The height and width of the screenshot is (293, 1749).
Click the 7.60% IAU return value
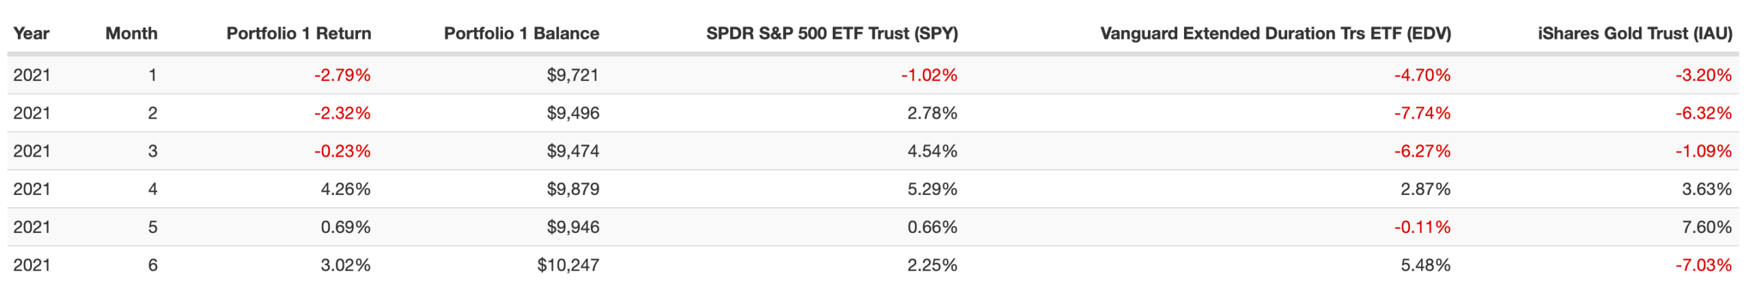1706,227
